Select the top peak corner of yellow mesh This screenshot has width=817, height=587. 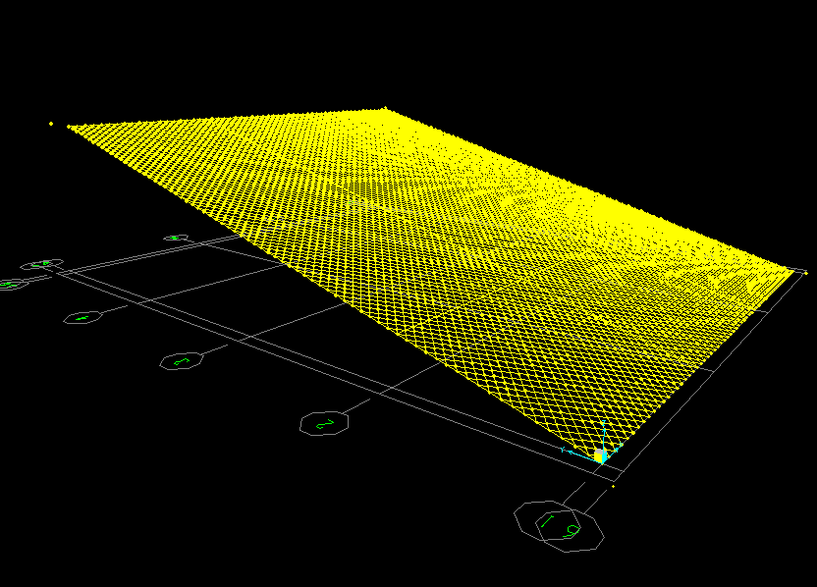point(385,108)
